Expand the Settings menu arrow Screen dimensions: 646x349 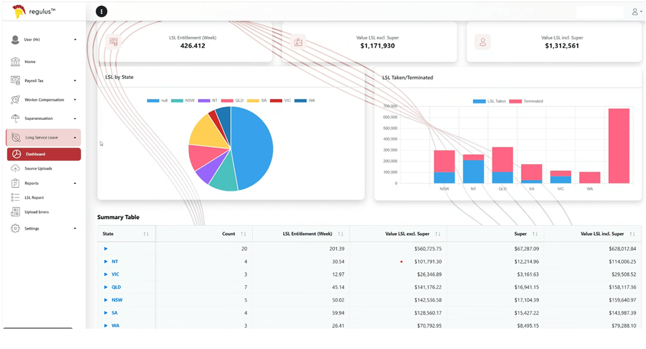click(x=75, y=229)
